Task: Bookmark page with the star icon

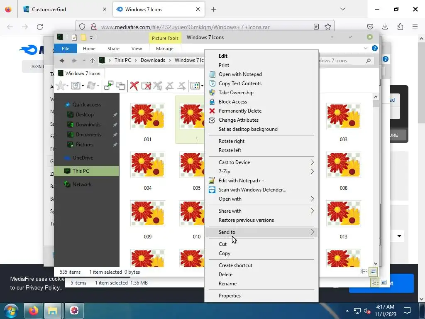Action: [328, 27]
